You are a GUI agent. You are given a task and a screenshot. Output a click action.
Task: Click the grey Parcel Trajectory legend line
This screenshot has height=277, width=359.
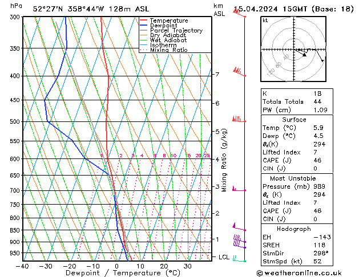click(x=143, y=30)
